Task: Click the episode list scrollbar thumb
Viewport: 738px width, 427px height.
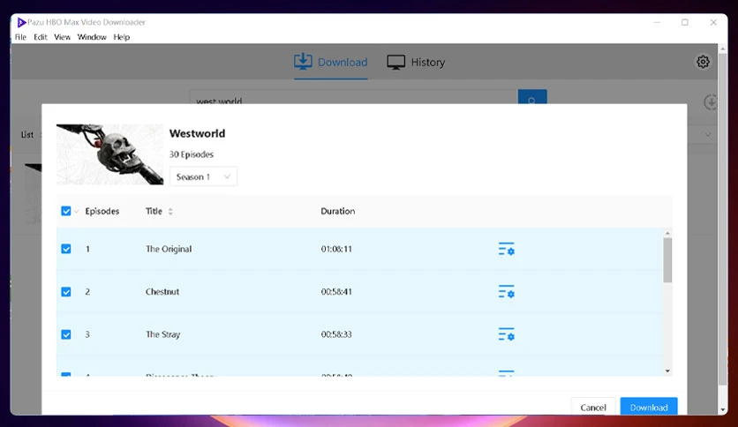Action: click(x=667, y=260)
